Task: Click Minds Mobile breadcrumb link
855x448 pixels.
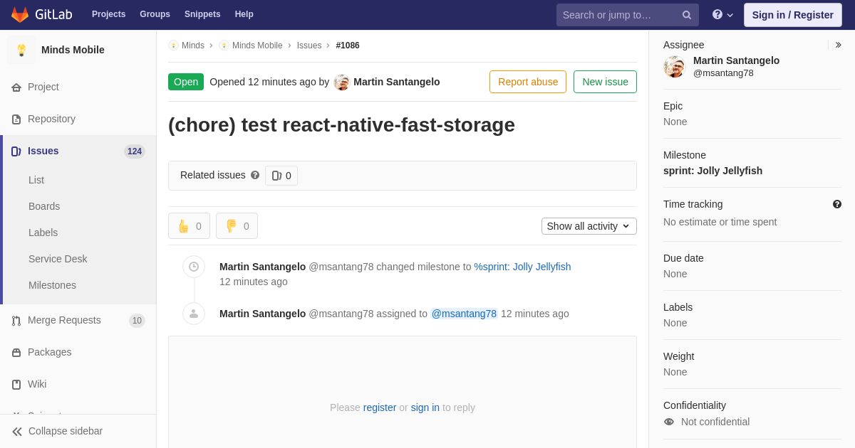Action: click(257, 46)
